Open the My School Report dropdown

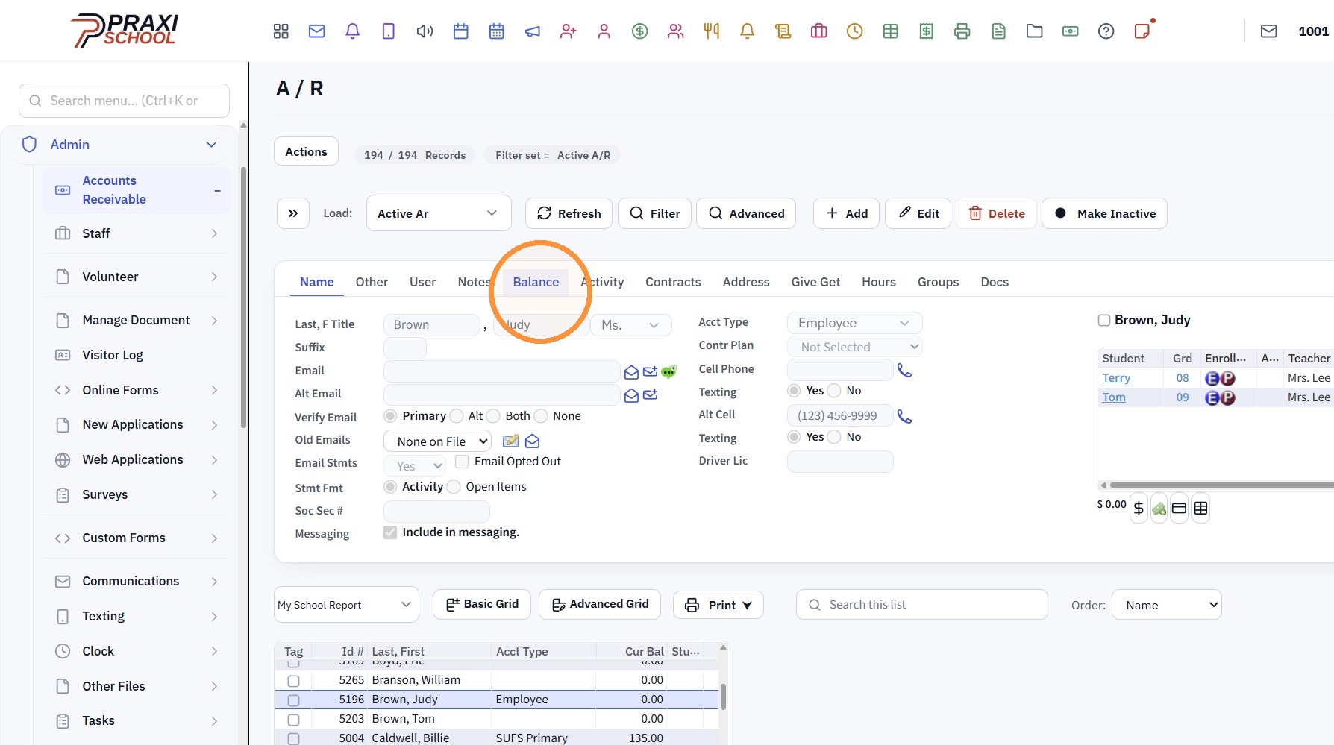346,605
